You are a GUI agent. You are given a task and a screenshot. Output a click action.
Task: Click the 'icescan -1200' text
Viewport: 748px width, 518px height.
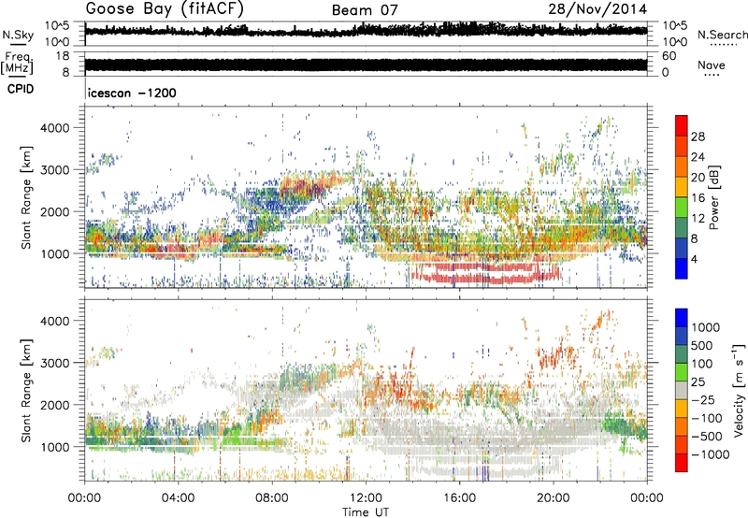[132, 93]
